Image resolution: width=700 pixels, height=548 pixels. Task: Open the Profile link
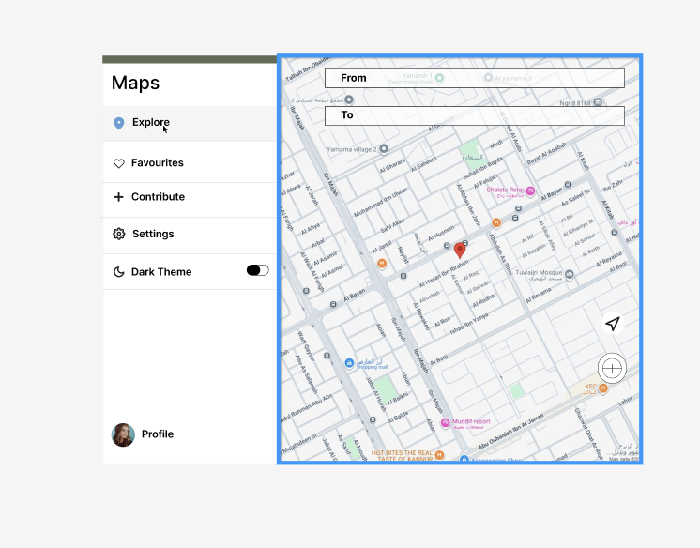158,434
